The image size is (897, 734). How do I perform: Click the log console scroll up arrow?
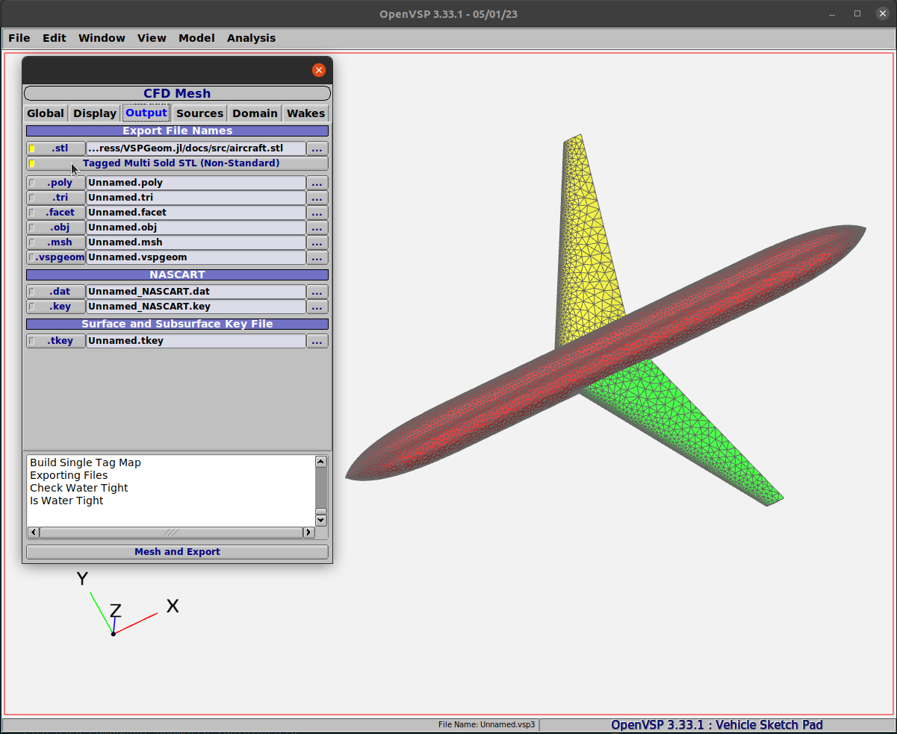321,462
